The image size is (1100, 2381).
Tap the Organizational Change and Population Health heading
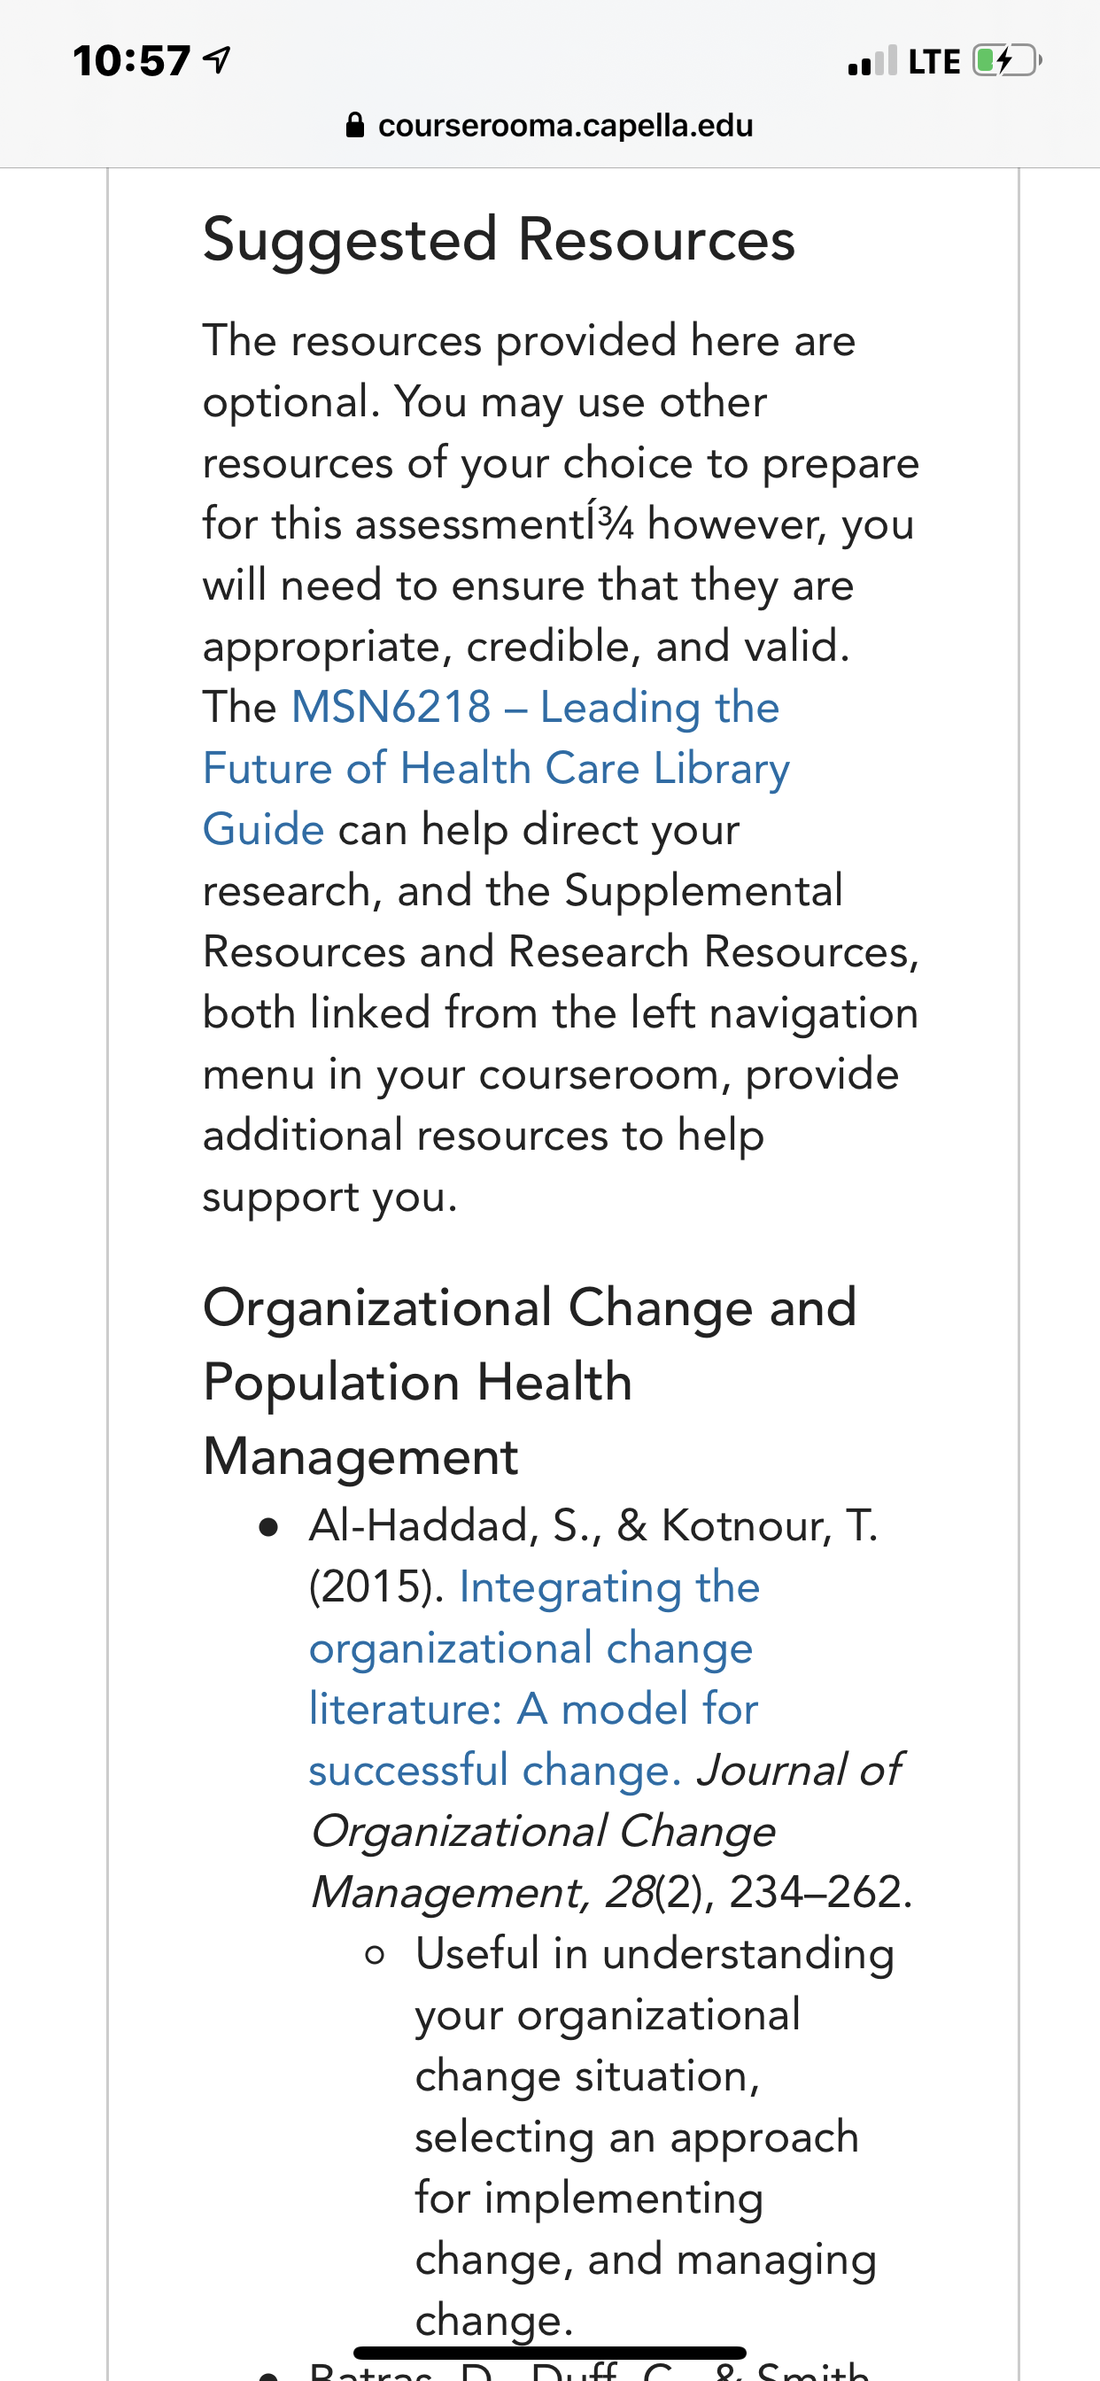coord(530,1382)
